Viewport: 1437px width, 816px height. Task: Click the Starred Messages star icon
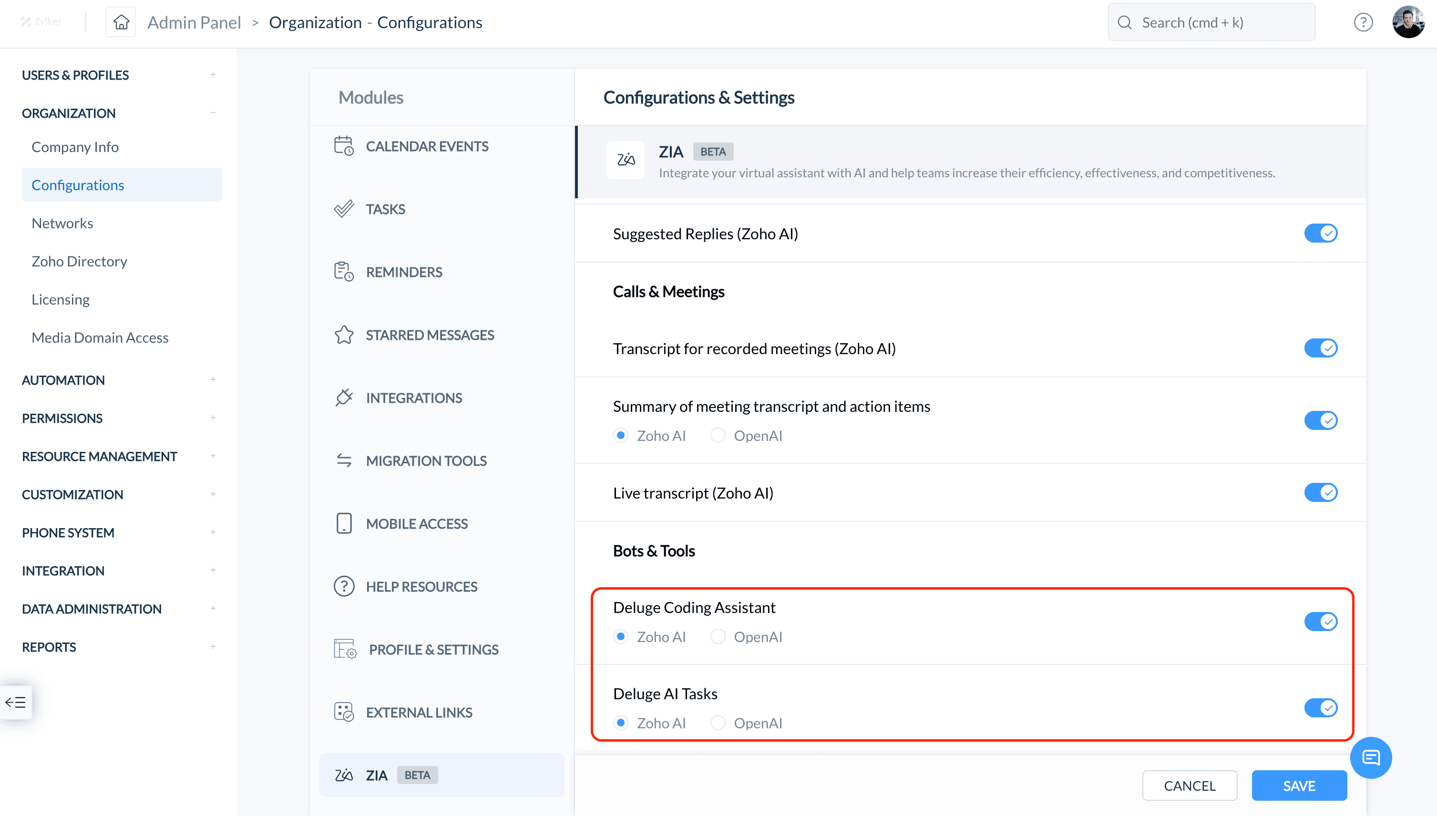344,335
